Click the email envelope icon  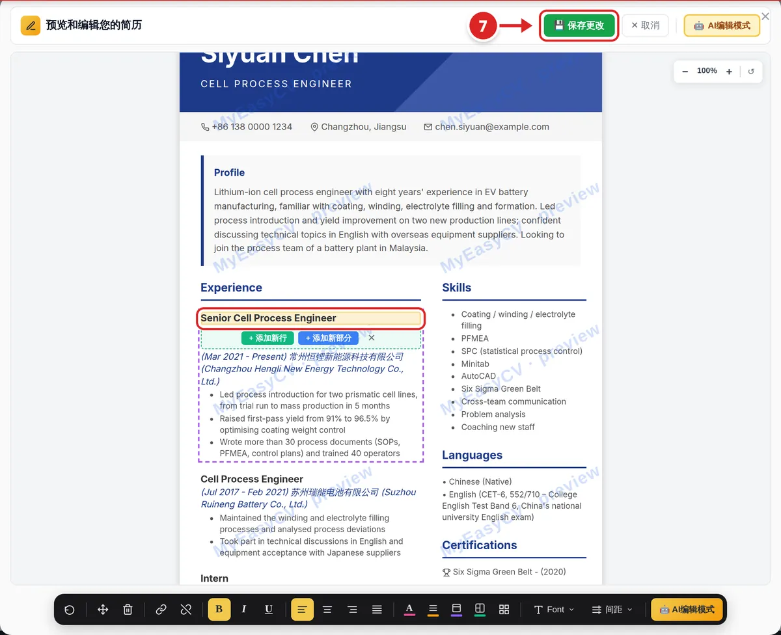(428, 128)
